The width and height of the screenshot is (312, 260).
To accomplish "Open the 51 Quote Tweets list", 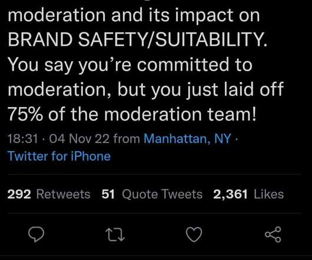I will click(152, 194).
